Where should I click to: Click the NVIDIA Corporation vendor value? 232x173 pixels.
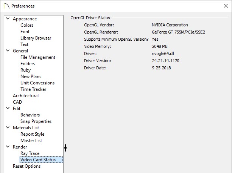coord(170,25)
